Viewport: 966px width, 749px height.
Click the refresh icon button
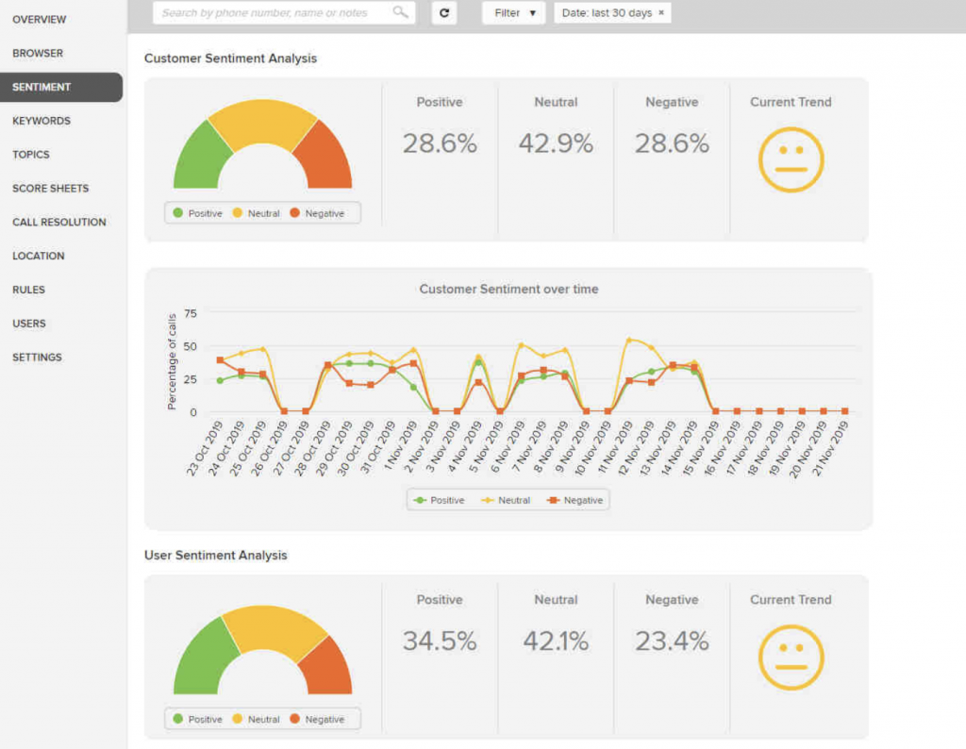444,12
